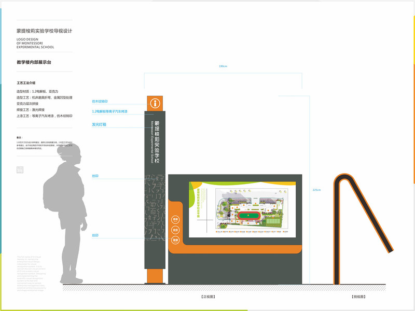Screen dimensions: 415x311
Task: Click the blue callout '1.2电解板等离子汽车烤漆'
Action: tap(109, 111)
